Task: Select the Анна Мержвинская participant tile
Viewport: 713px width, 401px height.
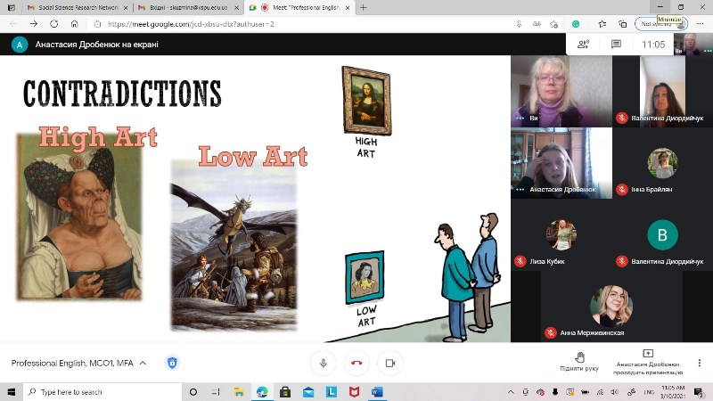Action: (x=611, y=307)
